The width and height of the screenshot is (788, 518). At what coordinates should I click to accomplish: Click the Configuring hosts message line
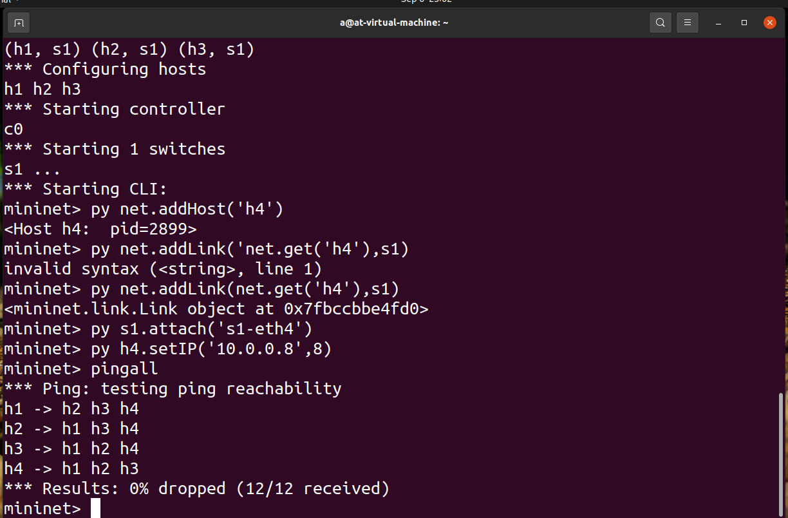click(x=105, y=70)
